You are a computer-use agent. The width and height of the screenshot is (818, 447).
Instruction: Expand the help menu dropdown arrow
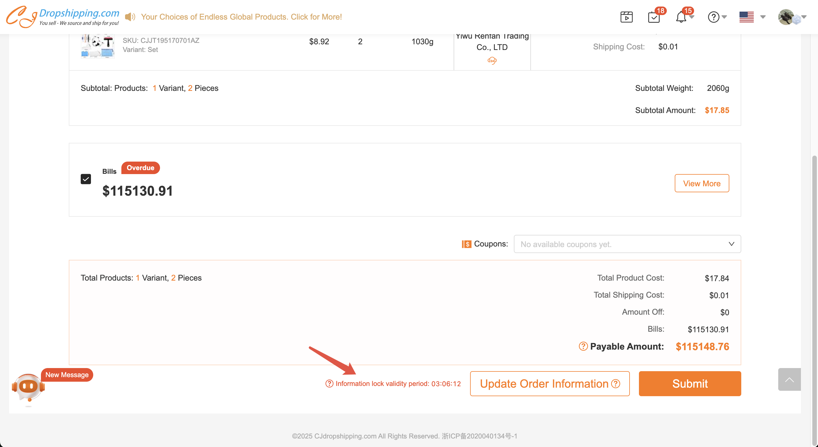724,17
